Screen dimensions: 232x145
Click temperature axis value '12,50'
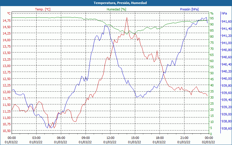pyautogui.click(x=7, y=79)
